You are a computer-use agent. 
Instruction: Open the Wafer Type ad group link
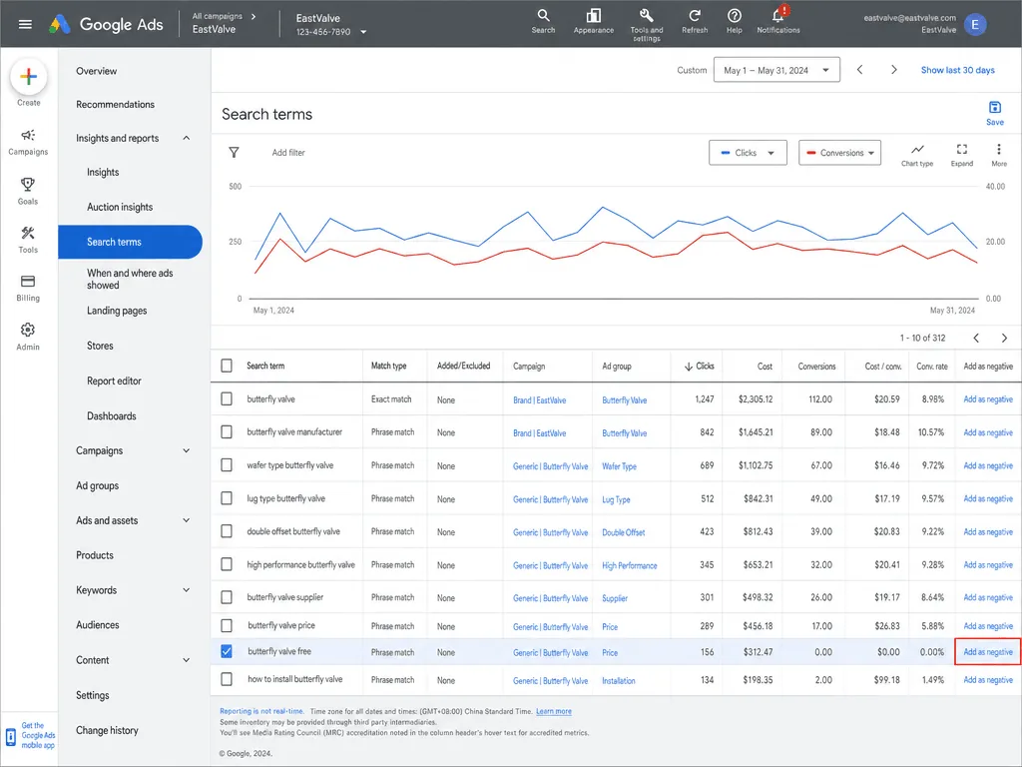[x=619, y=466]
